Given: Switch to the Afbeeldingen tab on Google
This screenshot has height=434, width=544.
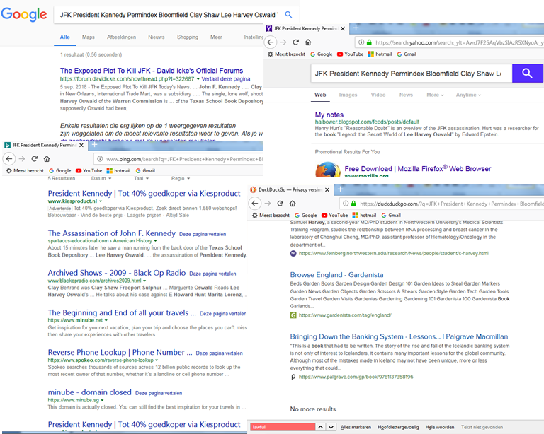Looking at the screenshot, I should [121, 37].
